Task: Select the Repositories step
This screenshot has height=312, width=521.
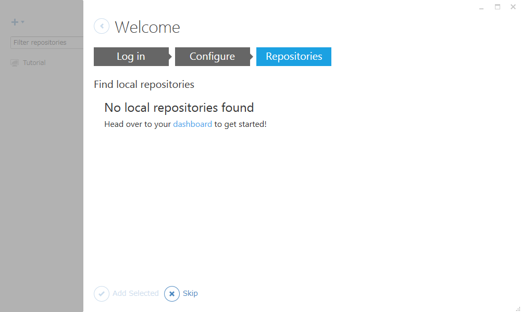Action: coord(294,57)
